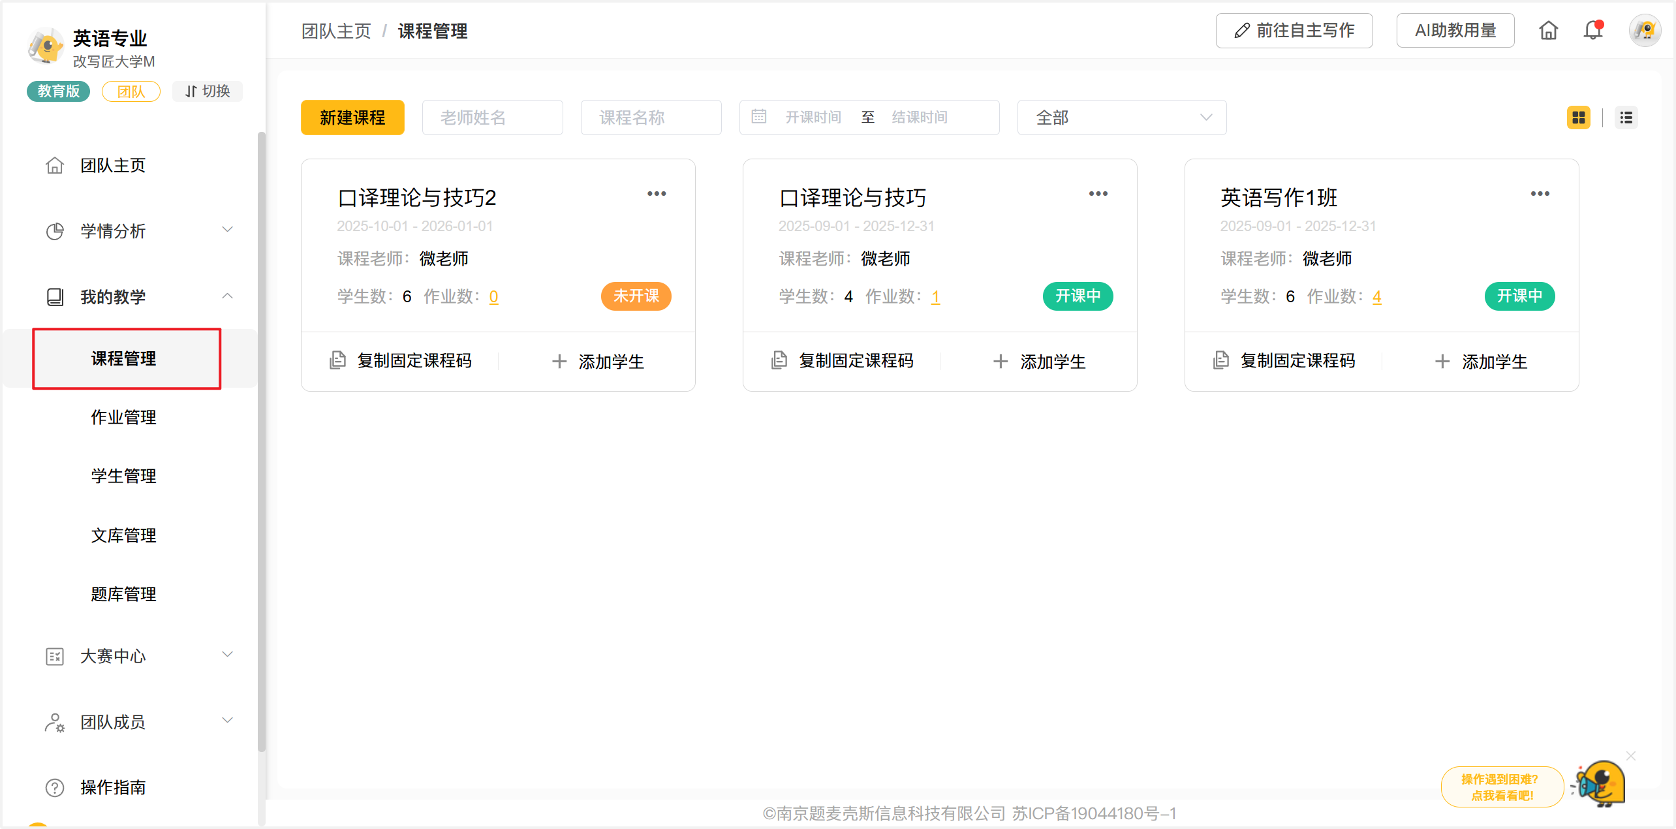Close the floating help bubble

point(1631,755)
